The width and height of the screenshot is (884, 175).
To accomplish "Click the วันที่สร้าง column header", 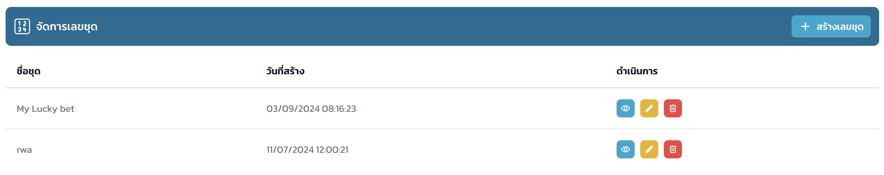I will click(x=285, y=71).
